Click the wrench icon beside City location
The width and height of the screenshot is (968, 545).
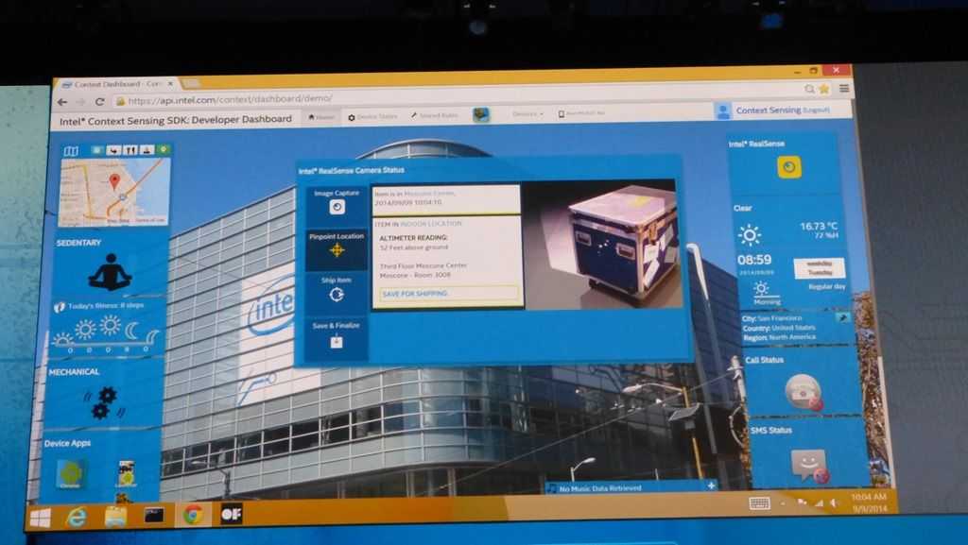842,317
